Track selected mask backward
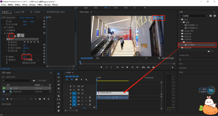This screenshot has width=218, height=116. click(28, 42)
